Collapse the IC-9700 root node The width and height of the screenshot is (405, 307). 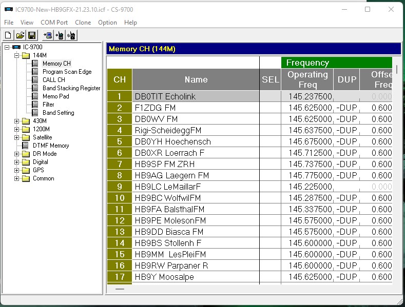point(7,47)
